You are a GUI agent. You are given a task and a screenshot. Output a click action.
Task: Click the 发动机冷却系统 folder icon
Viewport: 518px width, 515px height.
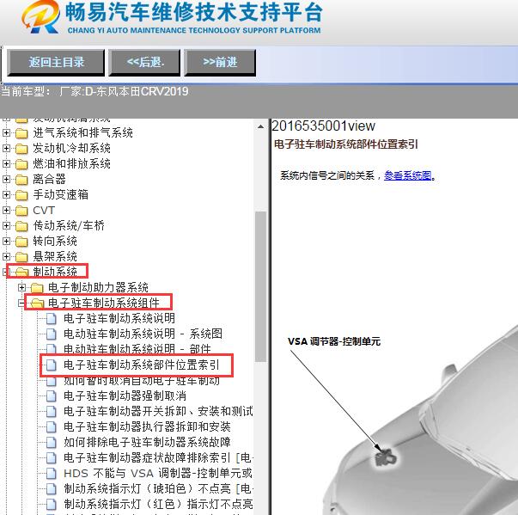tap(21, 149)
